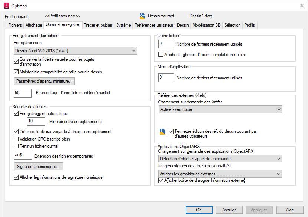308x217 pixels.
Task: Open Détection d'objet et appel dropdown
Action: tap(220, 159)
